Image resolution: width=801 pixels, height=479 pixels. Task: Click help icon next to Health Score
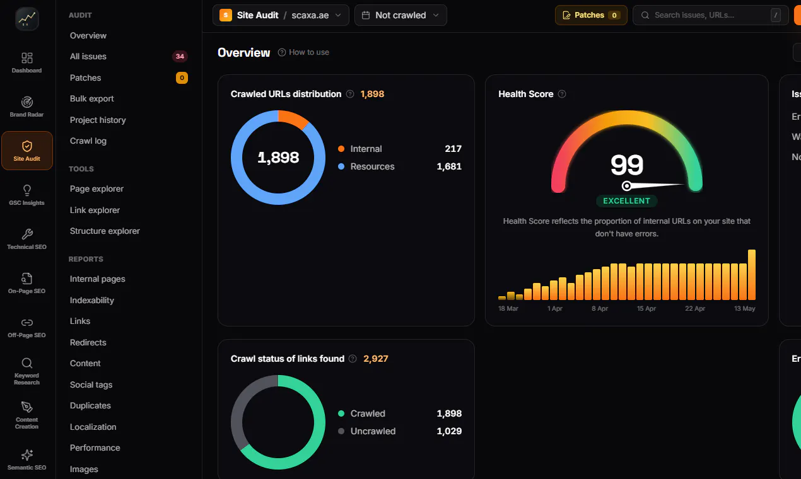pos(562,94)
